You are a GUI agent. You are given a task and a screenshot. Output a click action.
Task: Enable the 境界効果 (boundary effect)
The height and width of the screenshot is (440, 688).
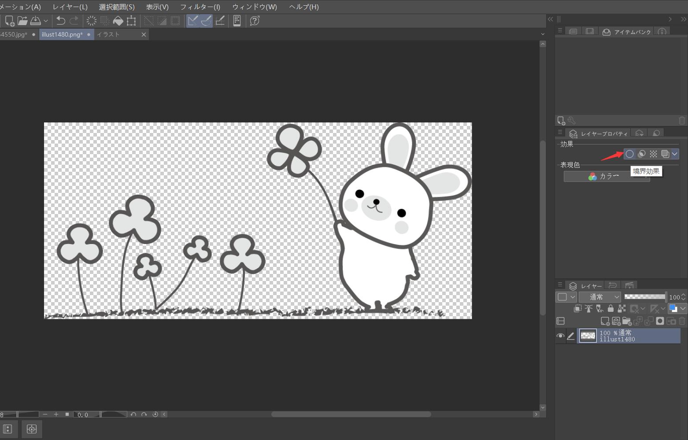[x=630, y=154]
